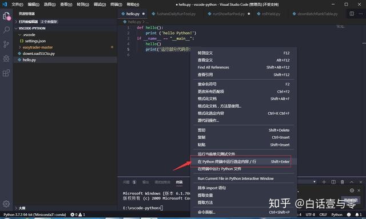Screen dimensions: 366x219
Task: Open the 文件 menu
Action: tap(17, 5)
